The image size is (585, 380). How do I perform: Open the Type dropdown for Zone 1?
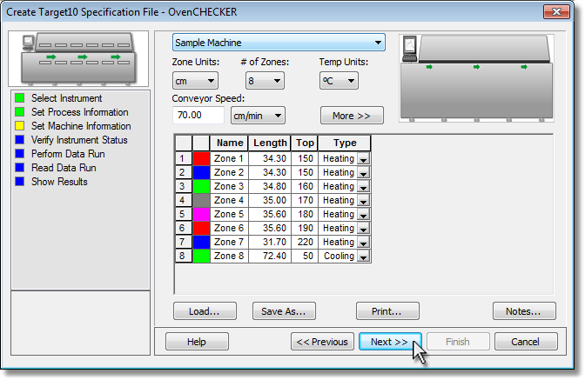tap(363, 159)
